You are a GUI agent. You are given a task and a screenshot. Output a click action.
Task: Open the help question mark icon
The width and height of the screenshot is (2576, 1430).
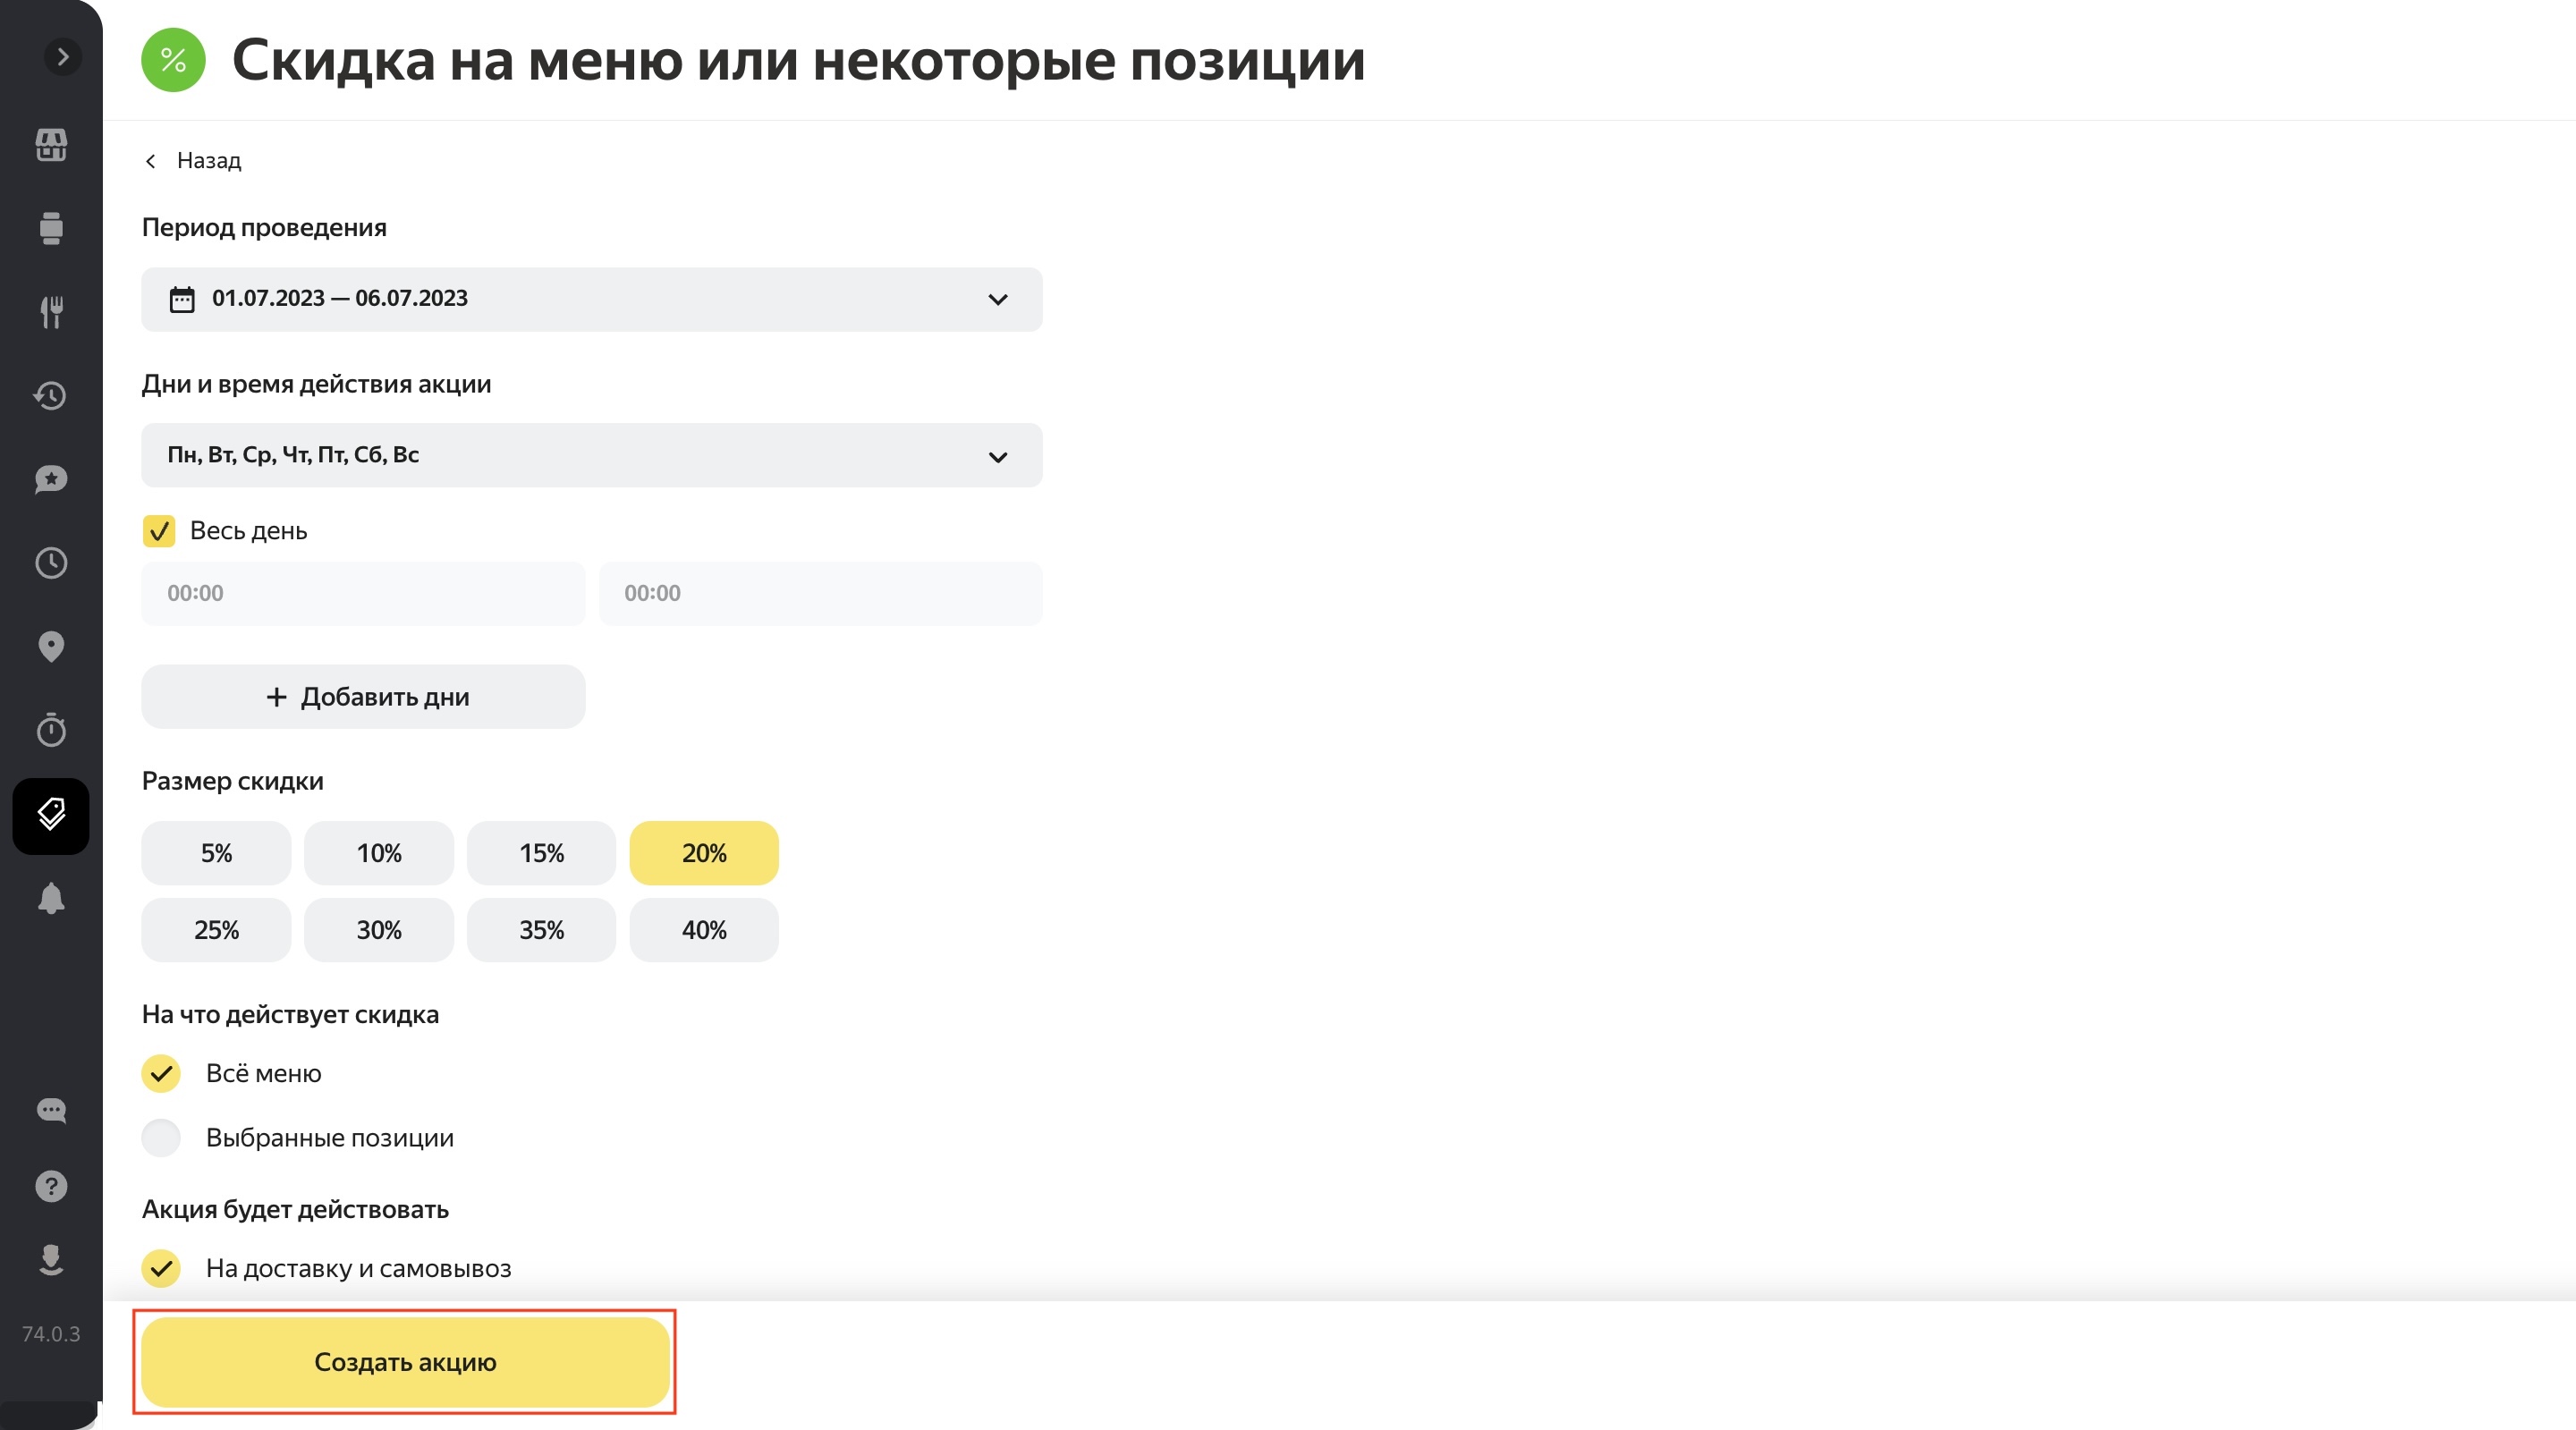click(51, 1186)
